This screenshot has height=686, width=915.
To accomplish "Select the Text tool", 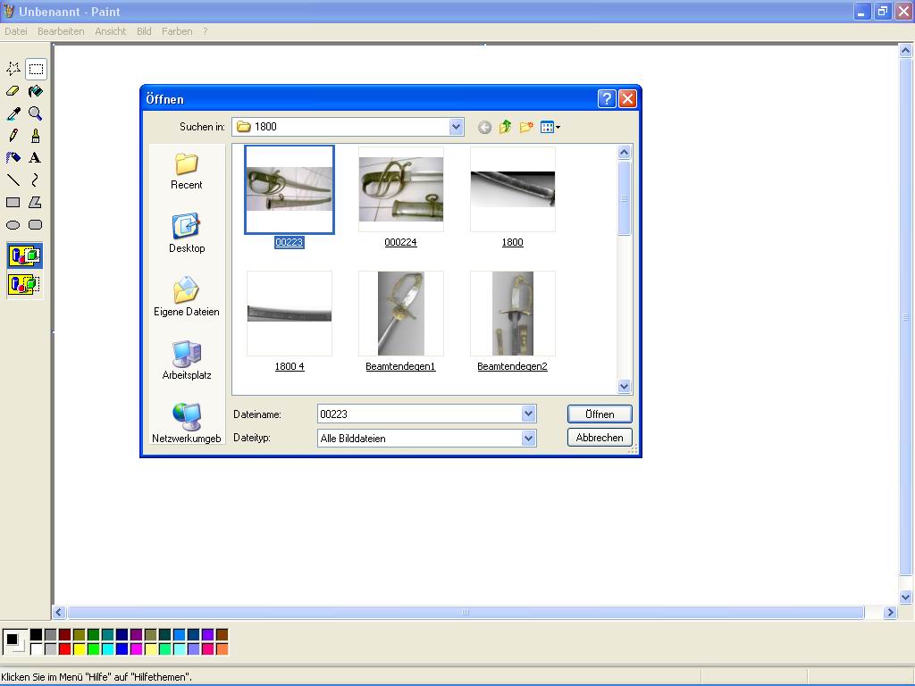I will click(36, 158).
